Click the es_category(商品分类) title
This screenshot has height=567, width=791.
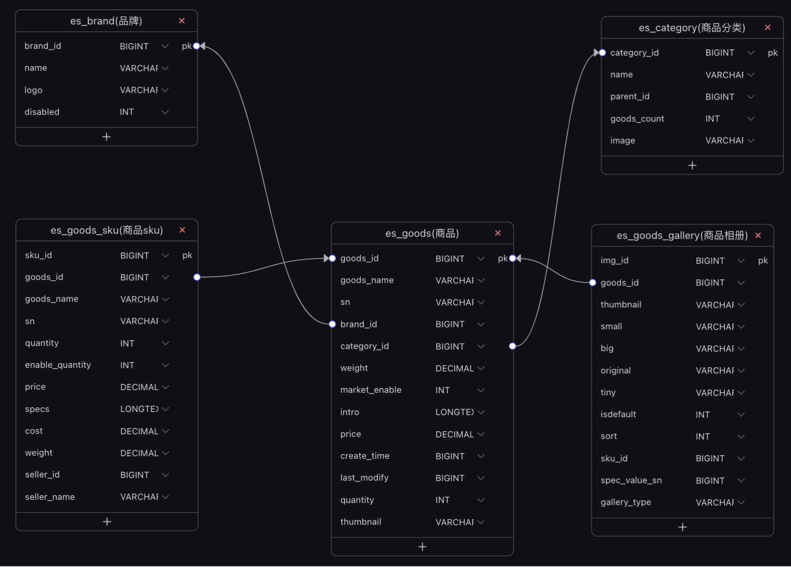click(692, 28)
